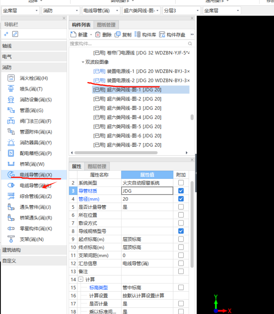Screen dimensions: 274x314
Task: Select 支架(消)(N) support icon
Action: click(11, 239)
